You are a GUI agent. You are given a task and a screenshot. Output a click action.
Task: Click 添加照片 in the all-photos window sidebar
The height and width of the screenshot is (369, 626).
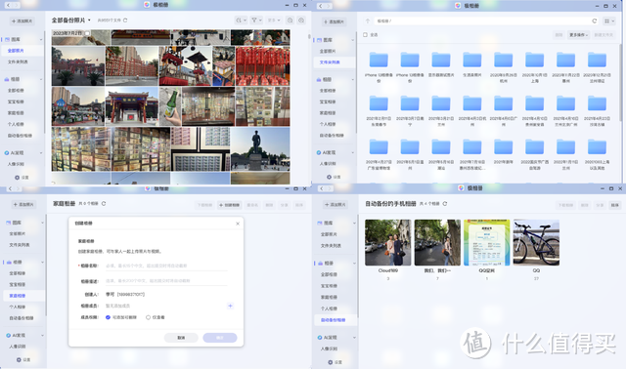click(x=22, y=21)
